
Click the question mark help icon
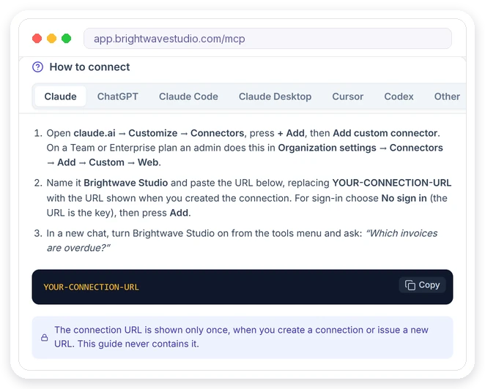tap(38, 67)
